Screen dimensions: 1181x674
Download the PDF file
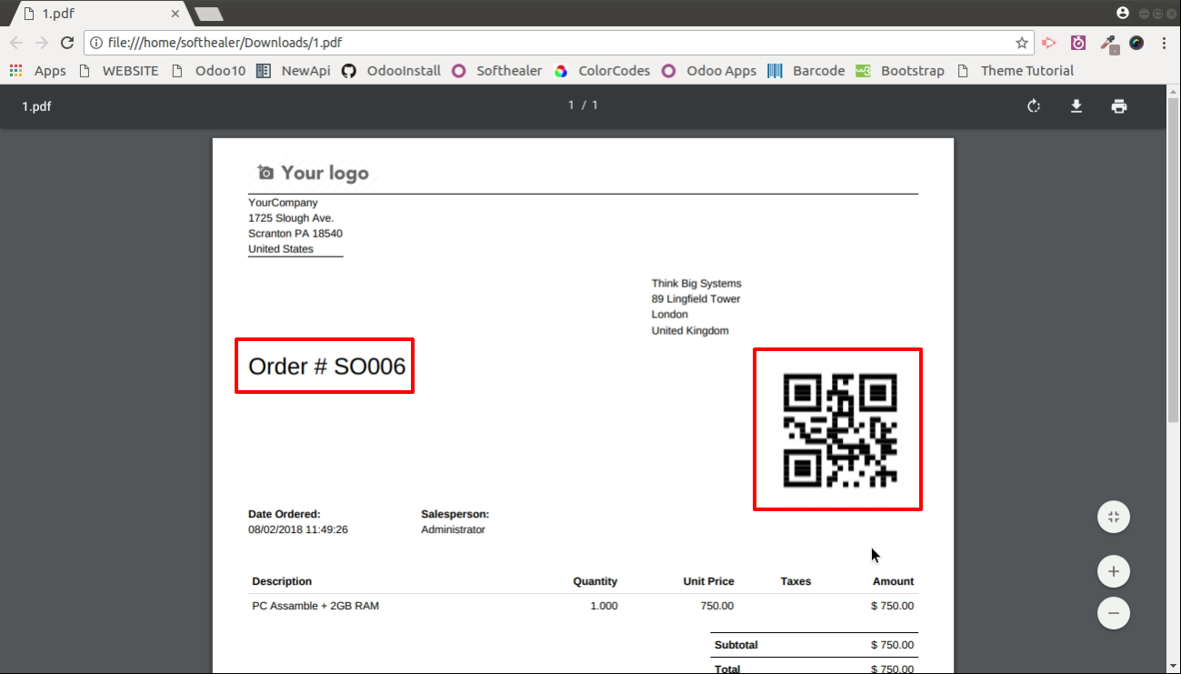pyautogui.click(x=1076, y=106)
